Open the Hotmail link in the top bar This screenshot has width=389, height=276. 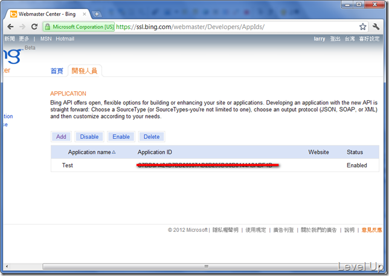[x=65, y=39]
